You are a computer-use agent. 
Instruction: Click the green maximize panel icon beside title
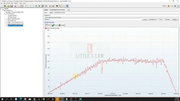pyautogui.click(x=69, y=10)
